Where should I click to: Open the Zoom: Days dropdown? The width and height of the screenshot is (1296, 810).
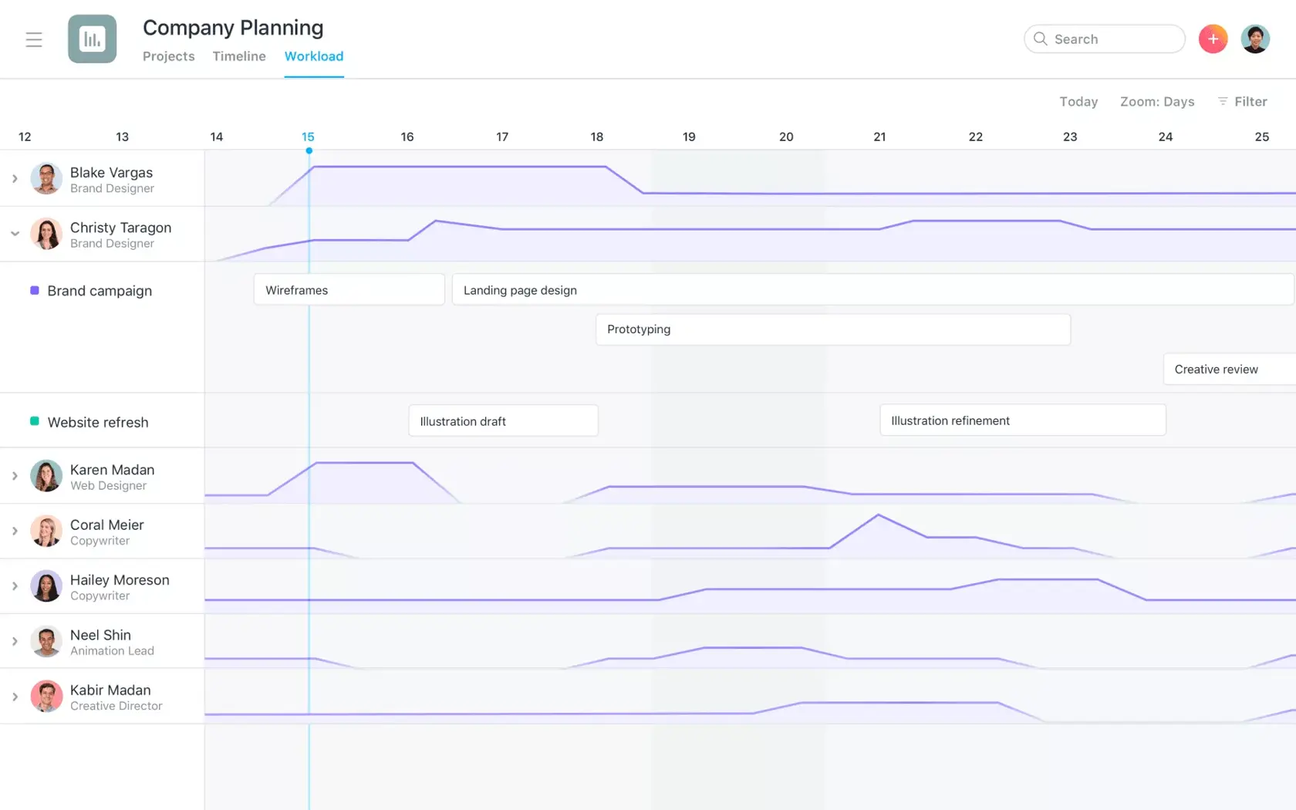point(1157,101)
